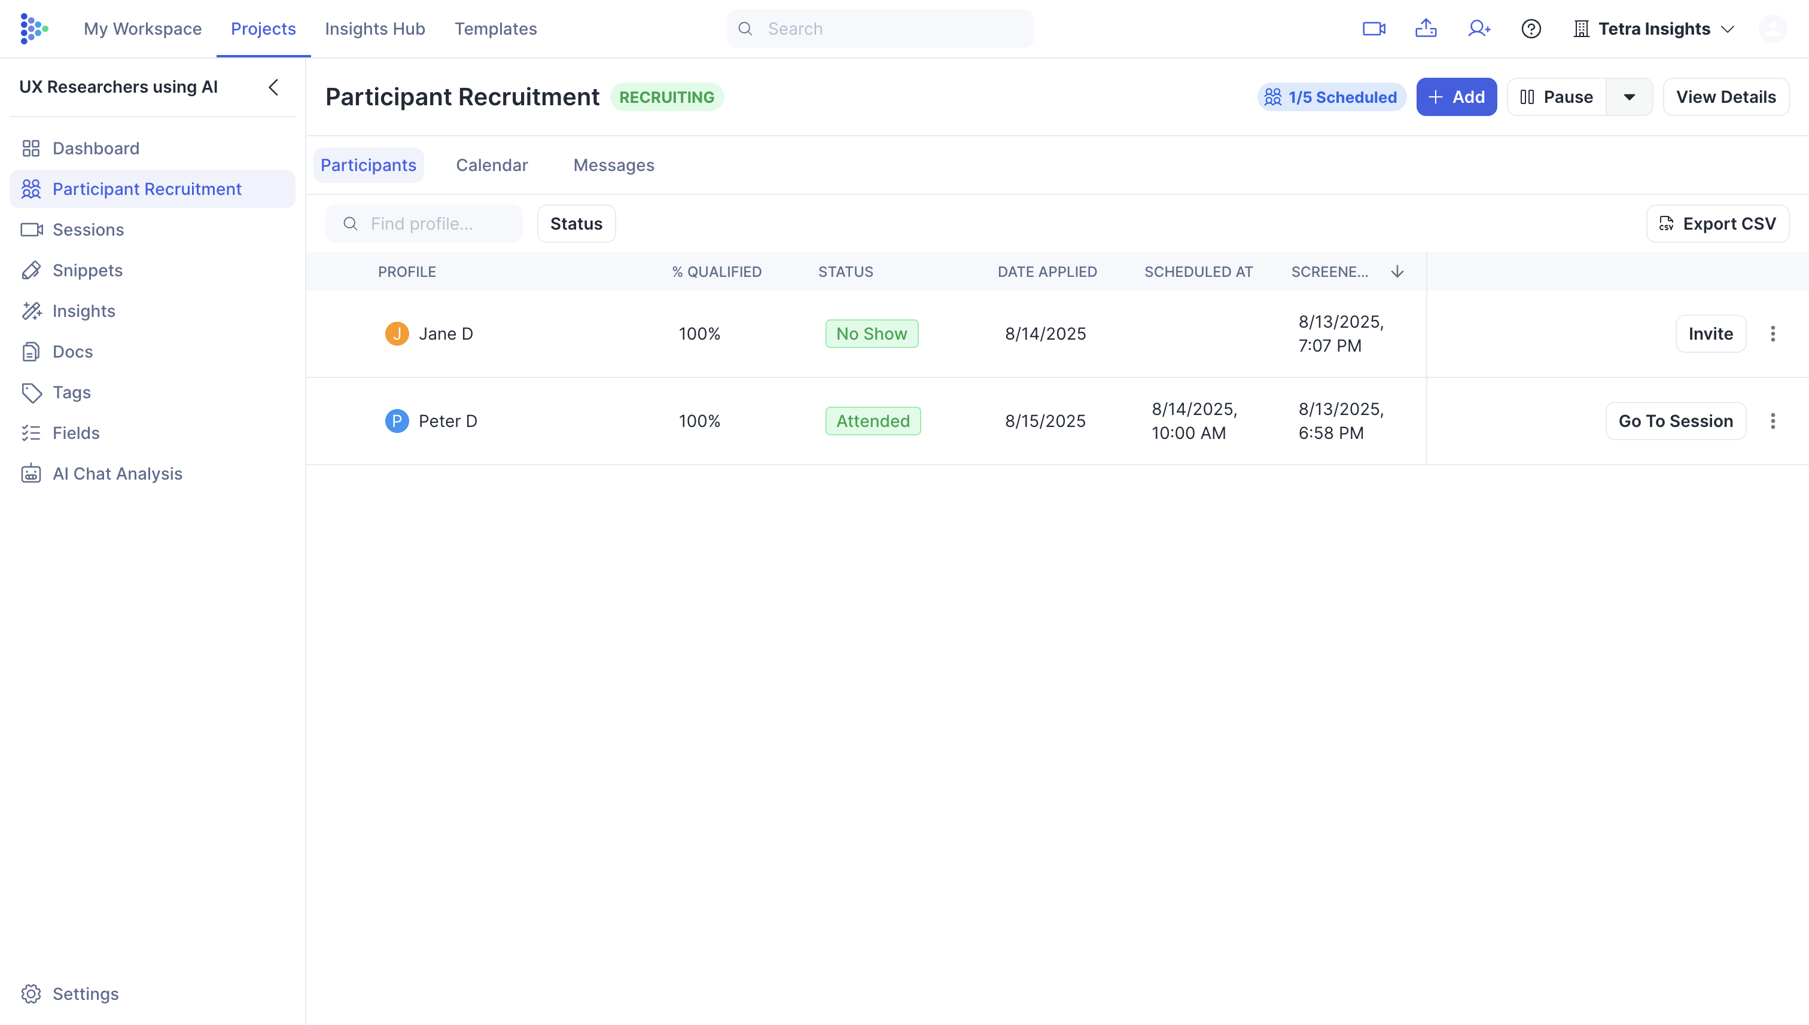Invite Jane D
This screenshot has width=1809, height=1025.
(1710, 334)
